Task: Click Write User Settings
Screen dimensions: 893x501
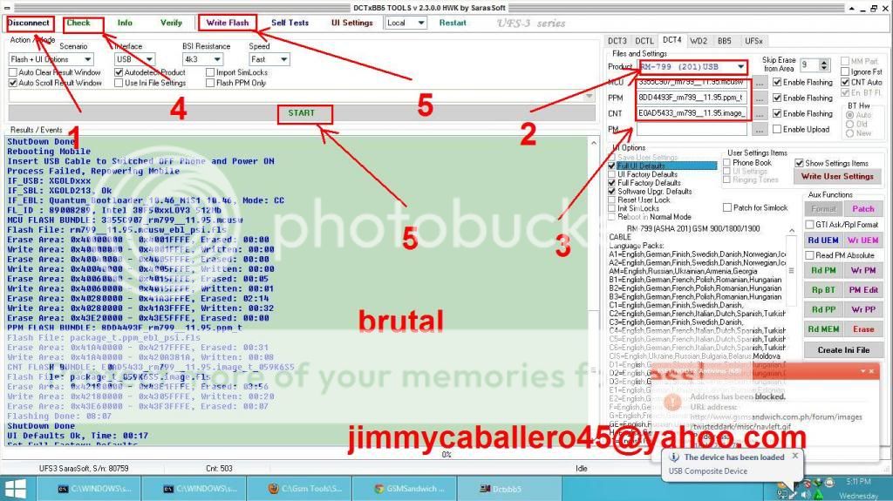Action: tap(837, 177)
